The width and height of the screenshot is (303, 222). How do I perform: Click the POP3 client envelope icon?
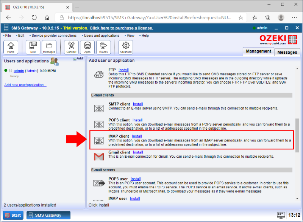click(x=99, y=124)
